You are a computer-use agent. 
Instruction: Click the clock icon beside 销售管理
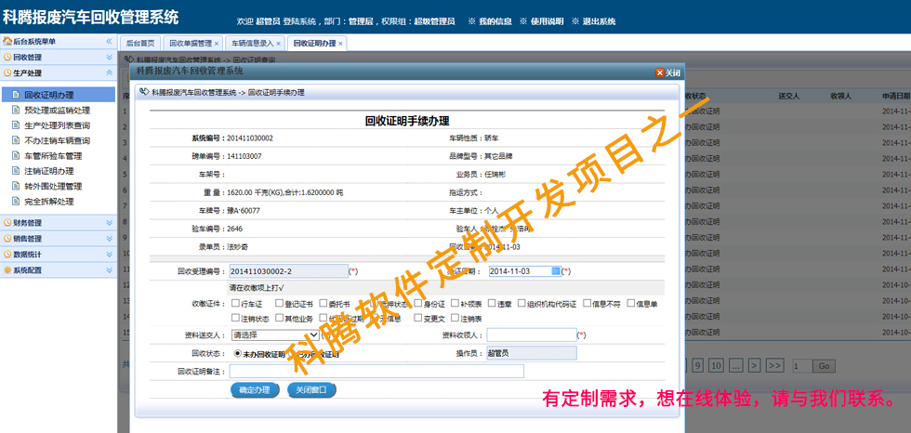click(7, 239)
